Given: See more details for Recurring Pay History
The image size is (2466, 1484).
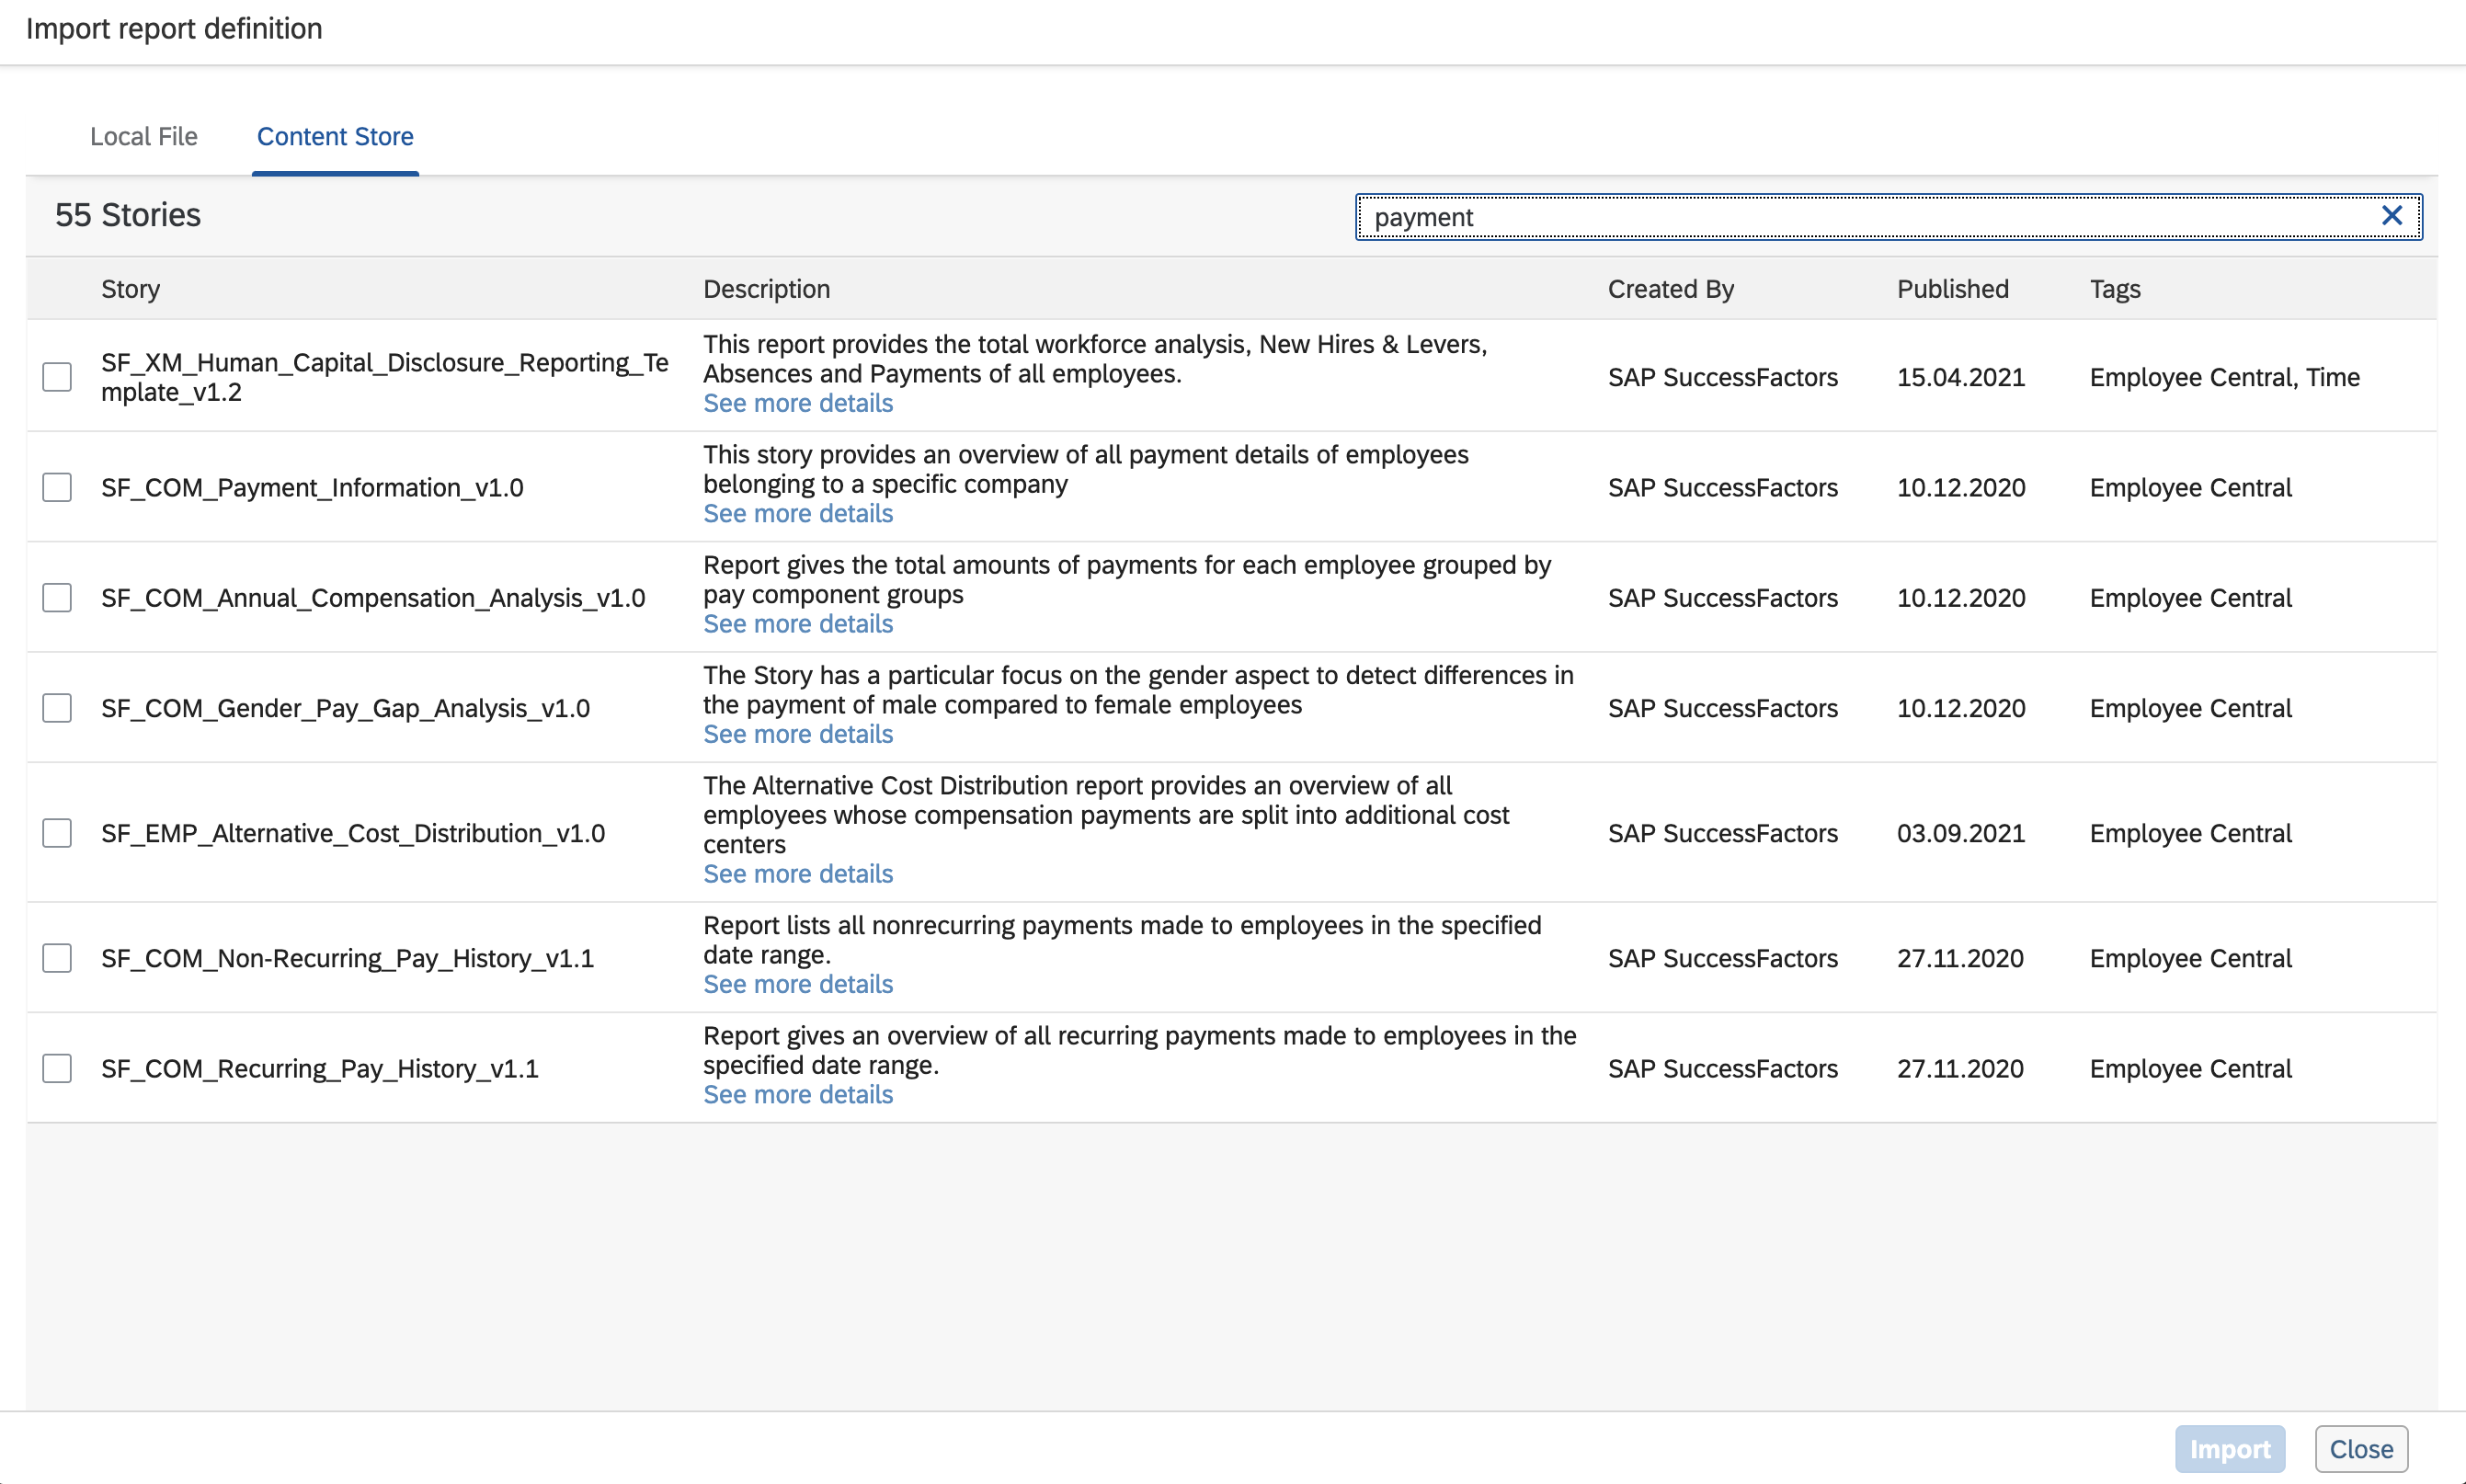Looking at the screenshot, I should tap(798, 1094).
